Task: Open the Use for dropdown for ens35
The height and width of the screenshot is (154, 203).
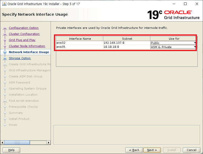Action: [x=173, y=47]
